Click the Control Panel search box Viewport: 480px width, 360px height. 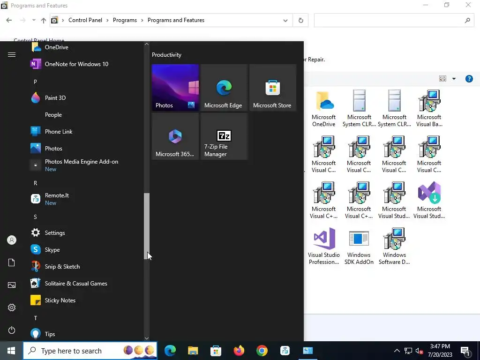(394, 21)
